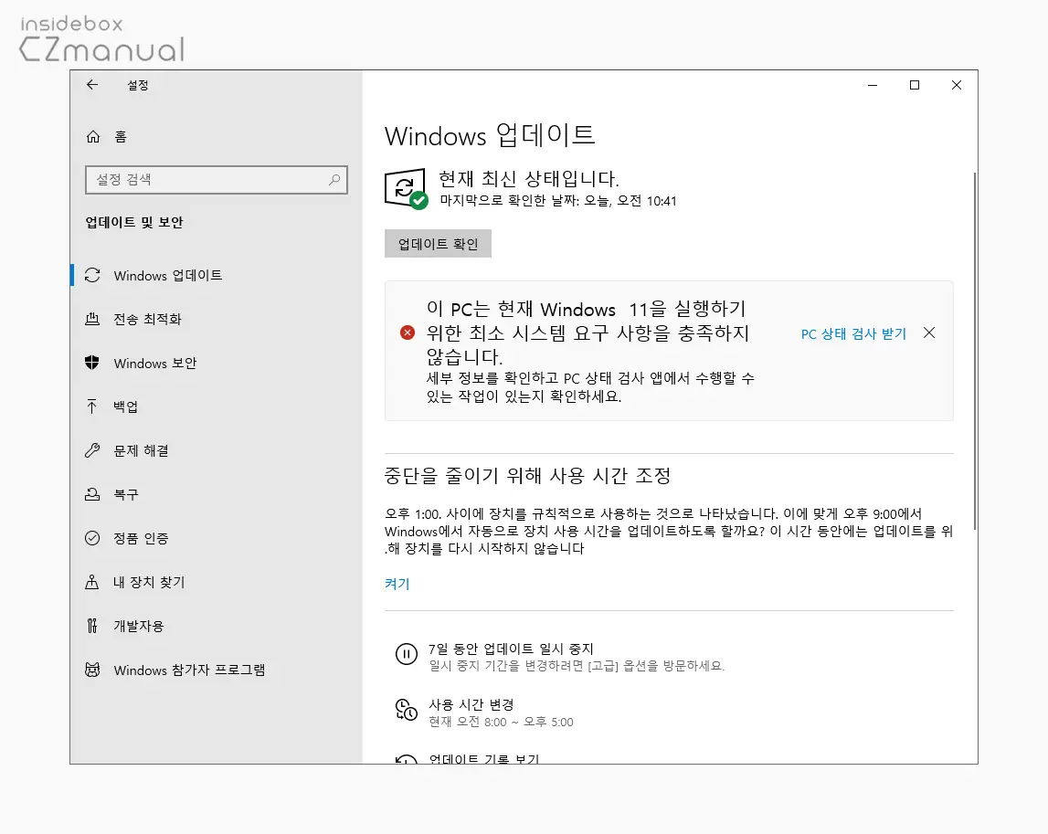Focus the 설정 검색 search field
Screen dimensions: 1048x834
(x=217, y=180)
